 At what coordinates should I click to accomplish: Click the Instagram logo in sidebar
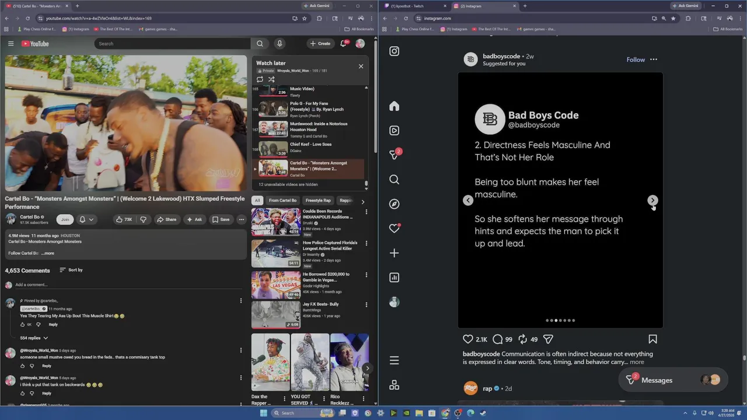[x=395, y=51]
